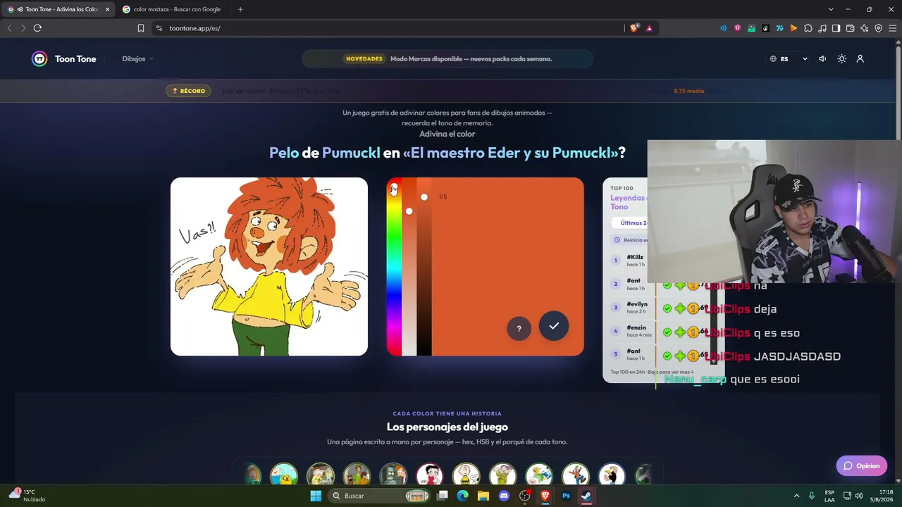This screenshot has height=507, width=902.
Task: Mute the site sound with the speaker icon
Action: [x=822, y=59]
